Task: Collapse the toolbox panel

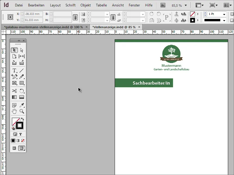Action: [19, 41]
